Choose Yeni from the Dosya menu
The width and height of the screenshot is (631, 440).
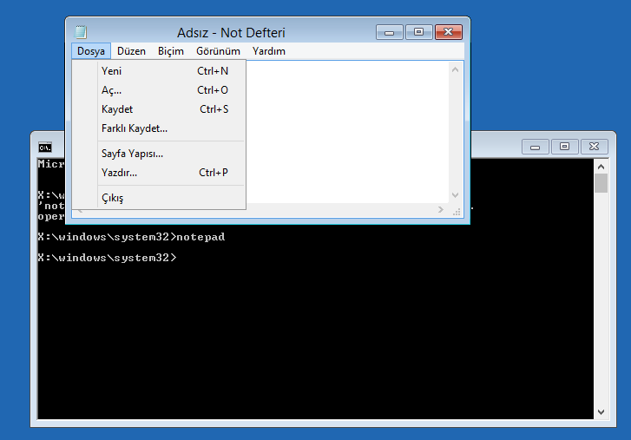[159, 71]
